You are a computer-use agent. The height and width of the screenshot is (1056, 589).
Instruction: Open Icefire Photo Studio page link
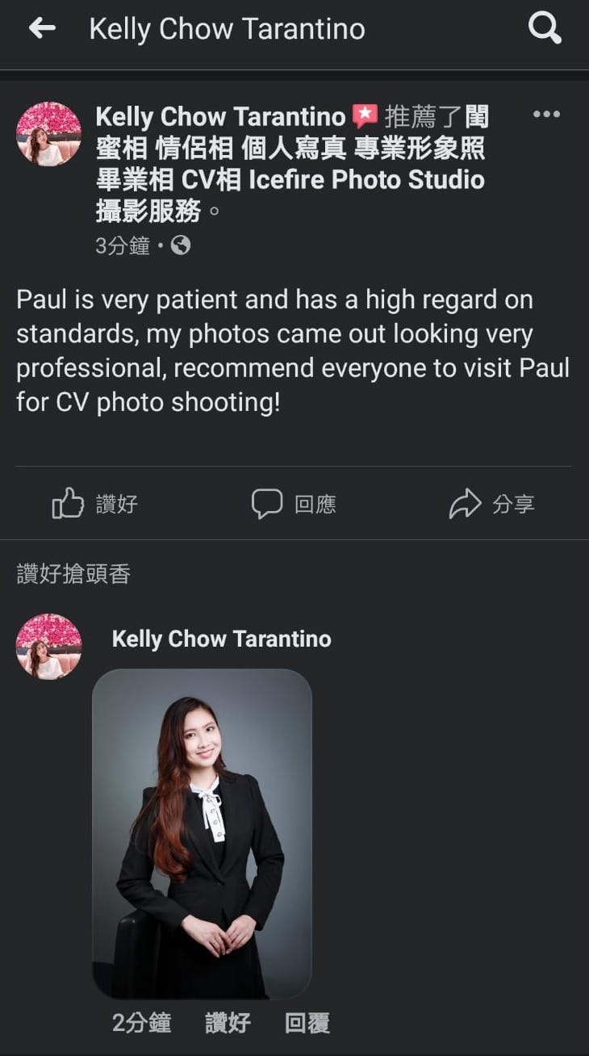tap(366, 179)
